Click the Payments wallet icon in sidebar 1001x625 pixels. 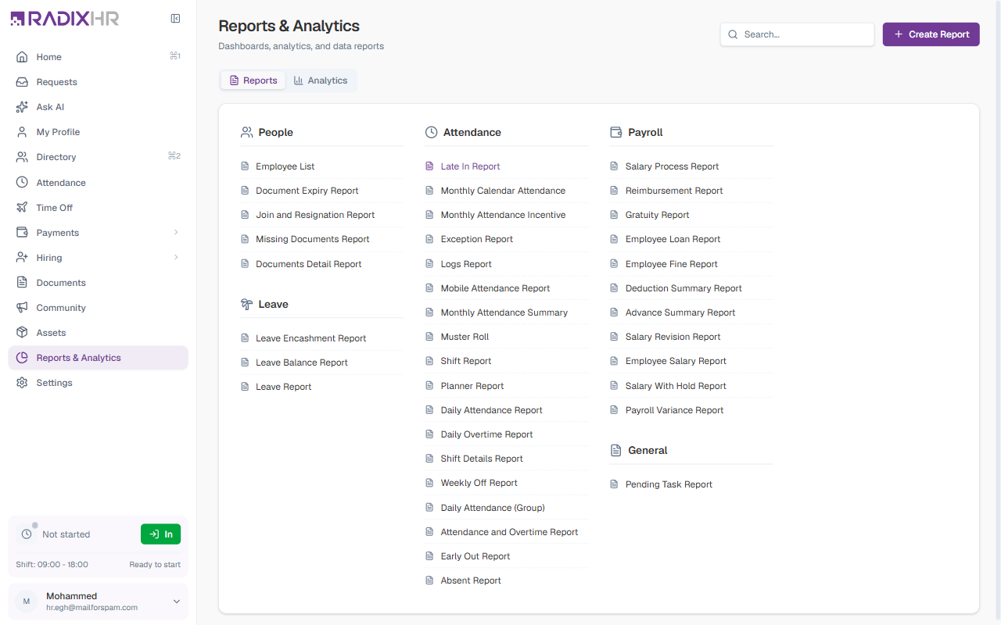coord(22,233)
